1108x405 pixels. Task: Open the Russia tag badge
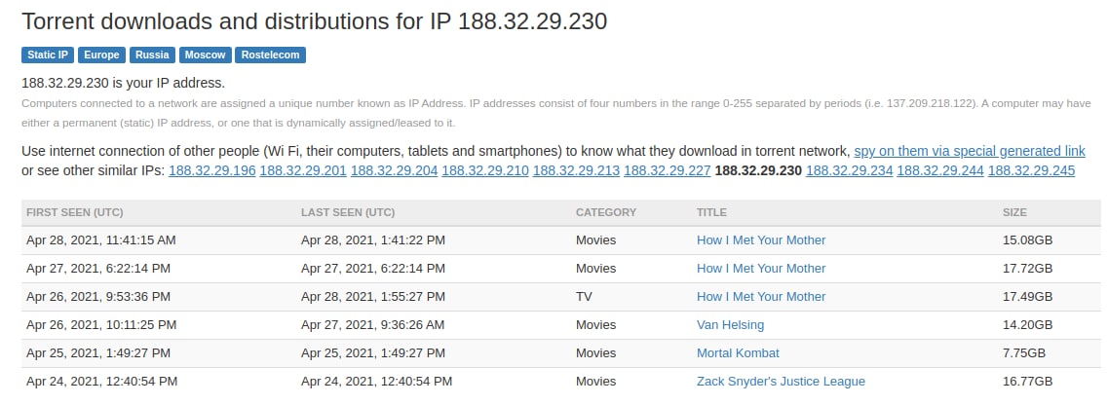152,55
